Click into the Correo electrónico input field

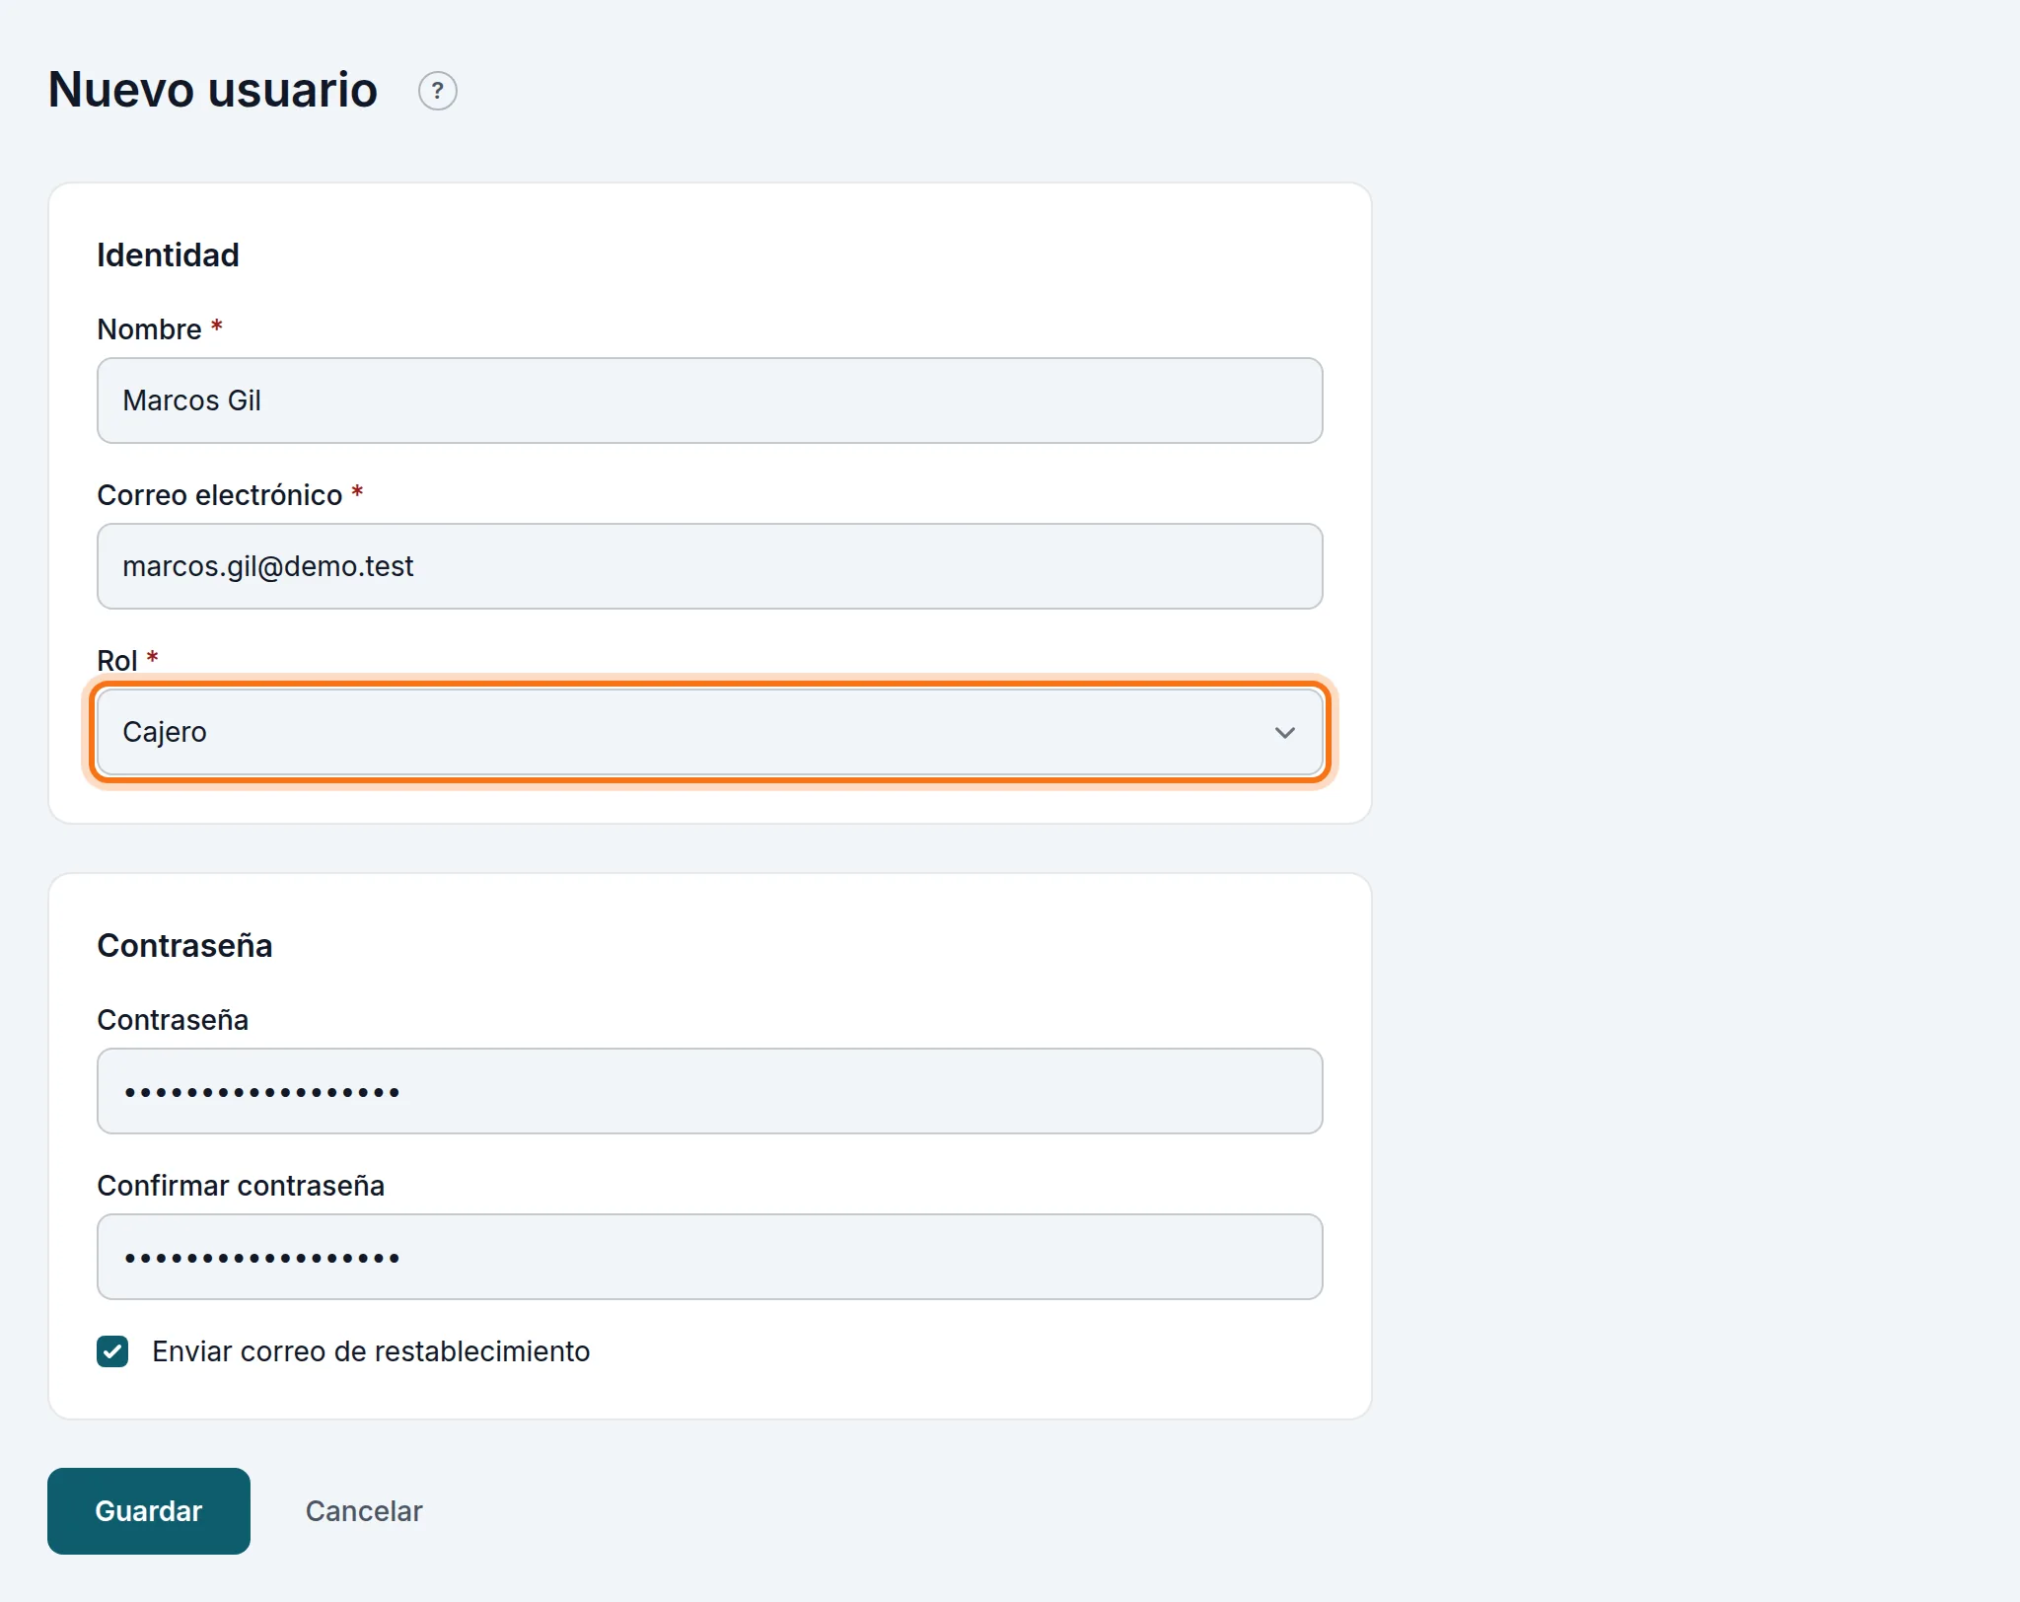(709, 566)
